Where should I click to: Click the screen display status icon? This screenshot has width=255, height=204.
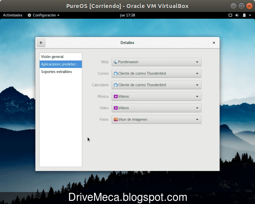[230, 15]
